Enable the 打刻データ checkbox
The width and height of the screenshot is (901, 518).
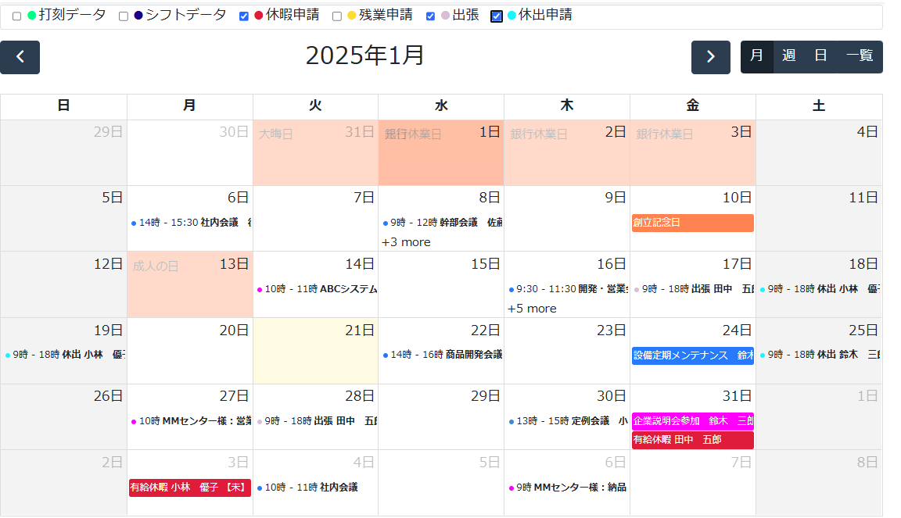[16, 16]
